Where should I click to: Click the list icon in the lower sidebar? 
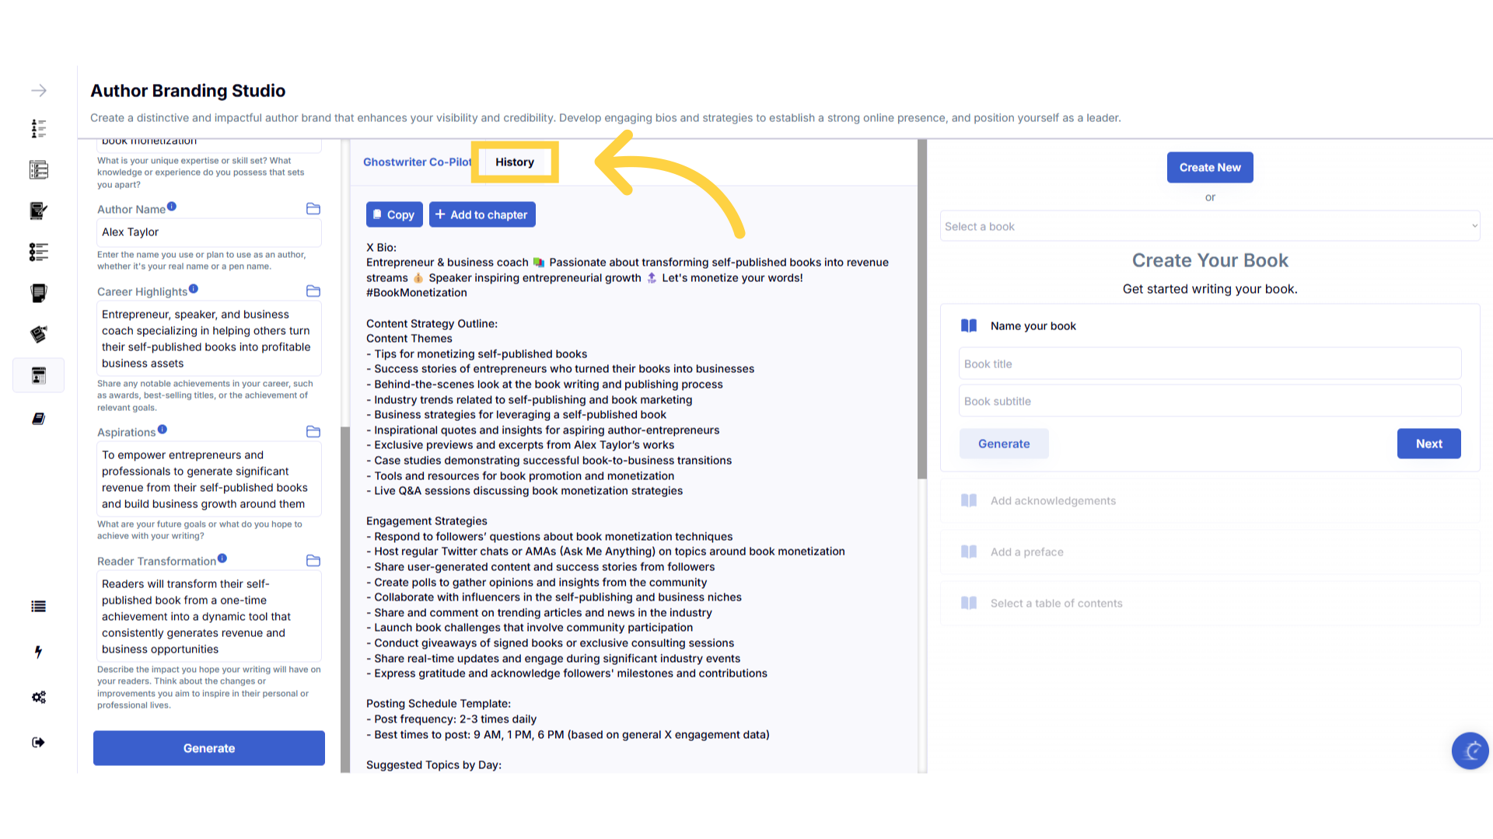(x=38, y=607)
